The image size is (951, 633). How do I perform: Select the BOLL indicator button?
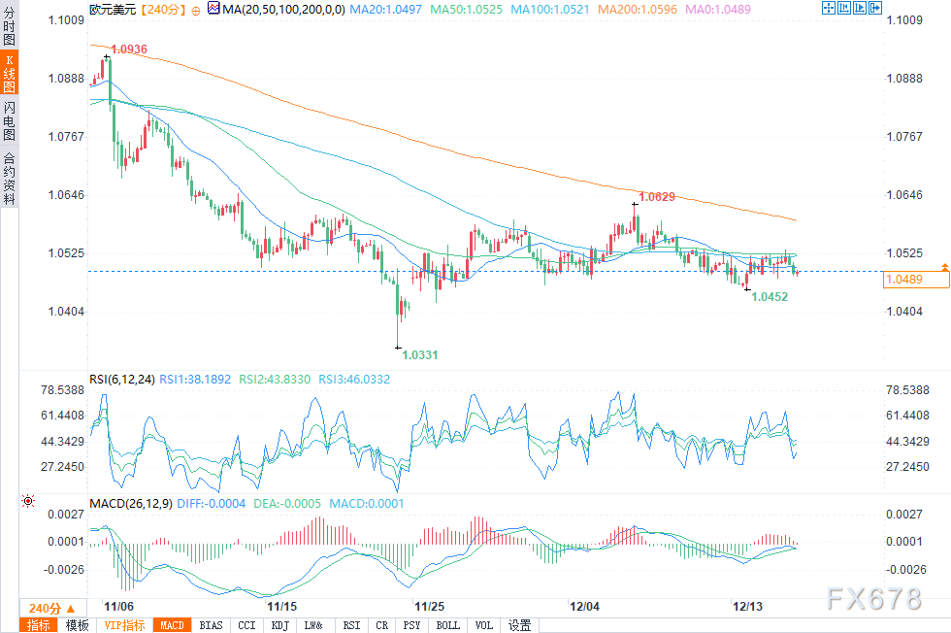point(448,625)
